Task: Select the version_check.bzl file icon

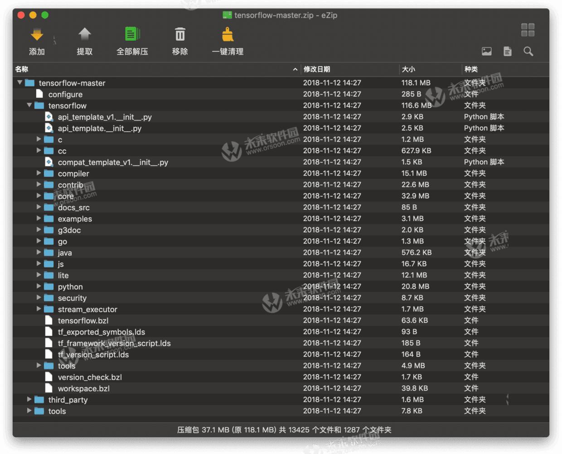Action: point(49,377)
